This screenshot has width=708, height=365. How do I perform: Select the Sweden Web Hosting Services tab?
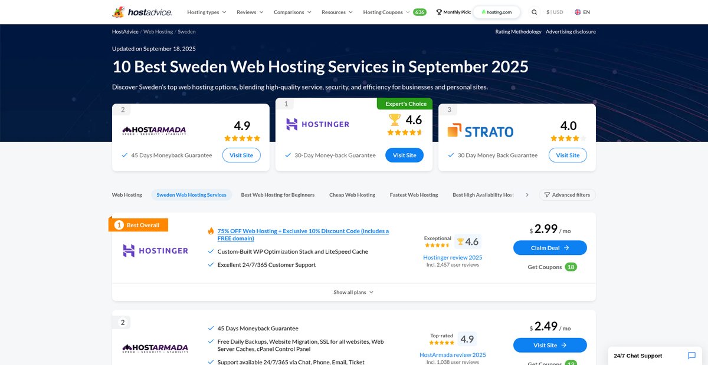point(191,195)
